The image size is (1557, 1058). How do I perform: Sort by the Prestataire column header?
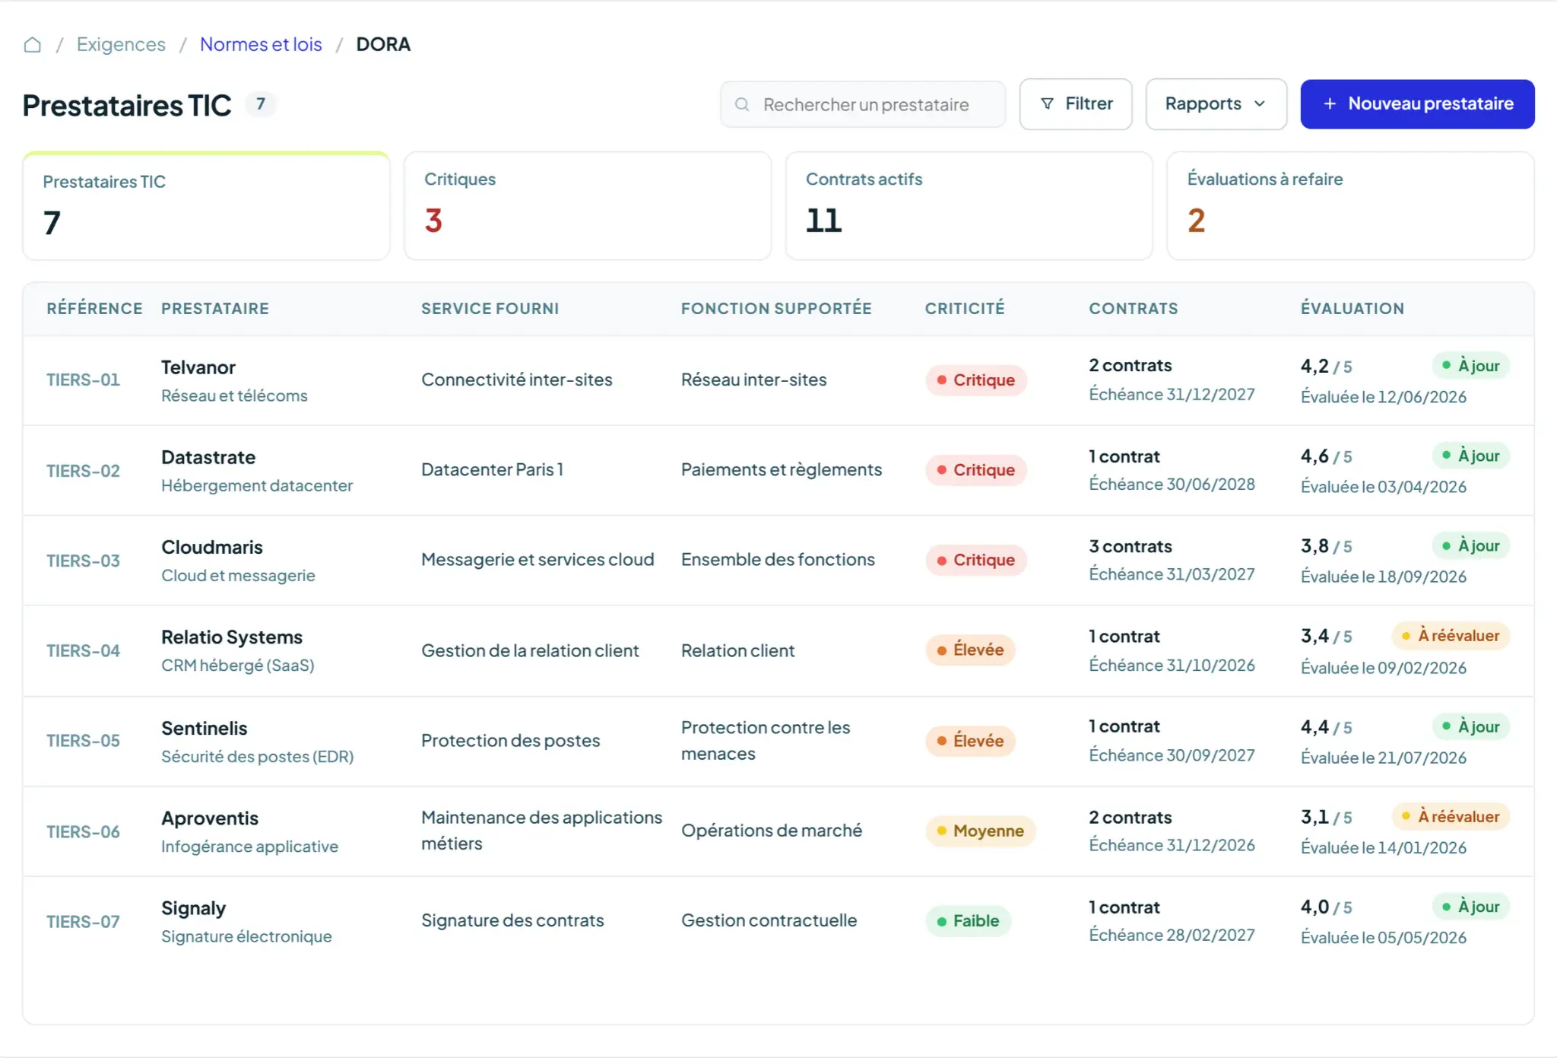(x=215, y=308)
